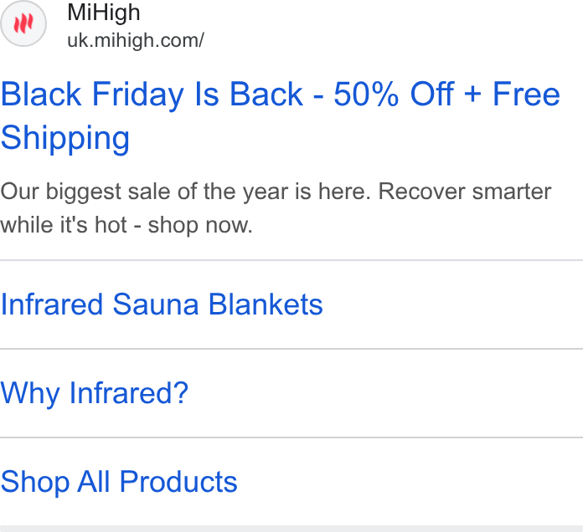Visit the Shop All Products link

pyautogui.click(x=119, y=482)
